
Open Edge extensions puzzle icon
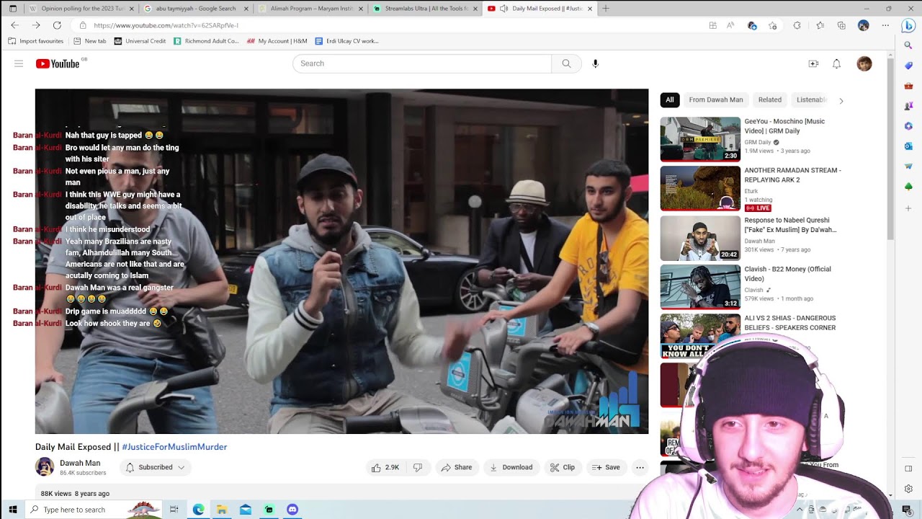coord(797,25)
